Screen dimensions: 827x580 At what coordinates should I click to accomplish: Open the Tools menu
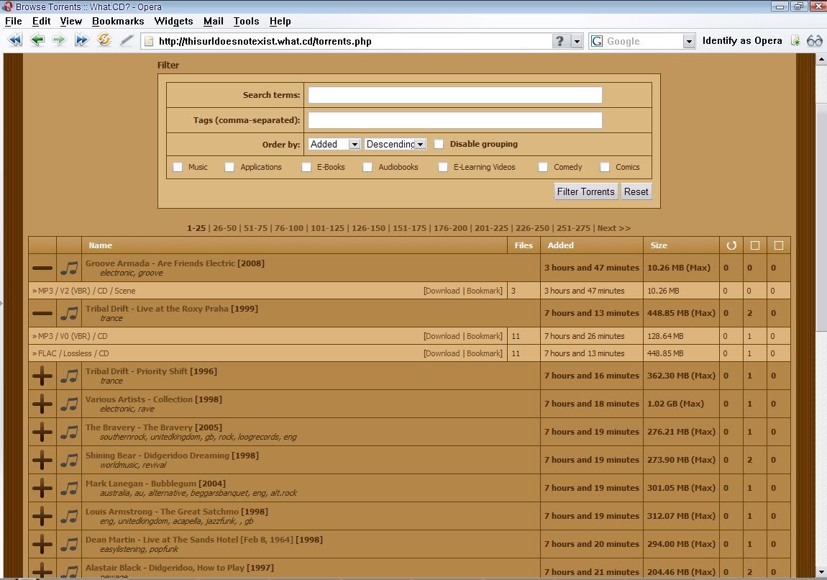pyautogui.click(x=247, y=21)
